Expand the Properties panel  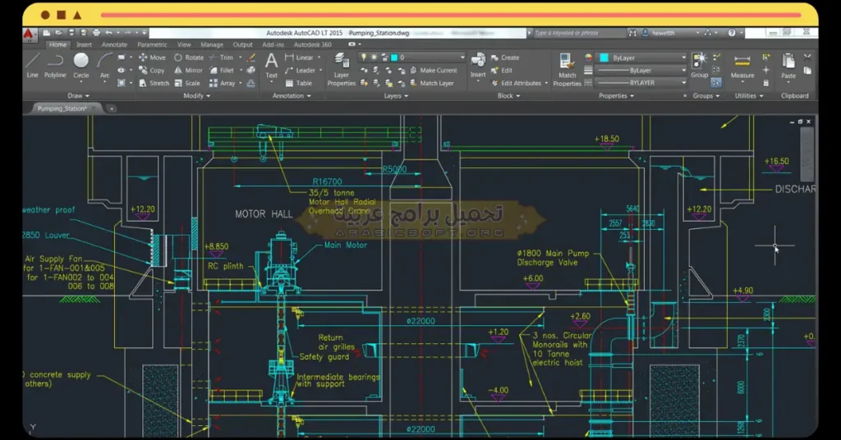click(x=616, y=95)
